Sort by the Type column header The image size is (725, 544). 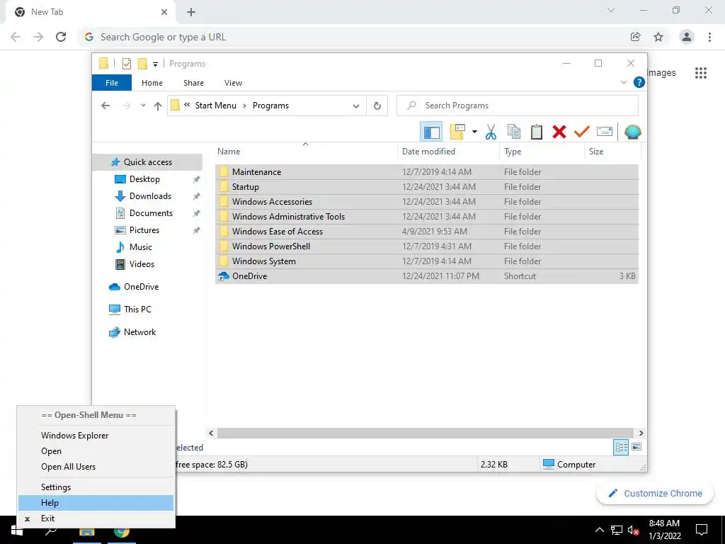click(542, 152)
